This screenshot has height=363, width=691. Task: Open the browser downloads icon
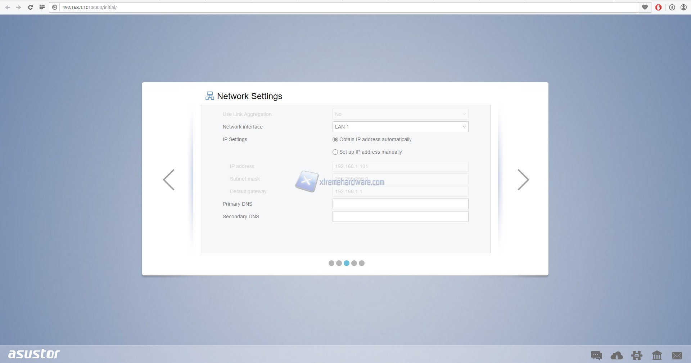coord(672,7)
